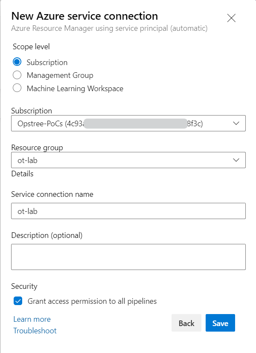
Task: Click the Details label text
Action: pos(22,174)
